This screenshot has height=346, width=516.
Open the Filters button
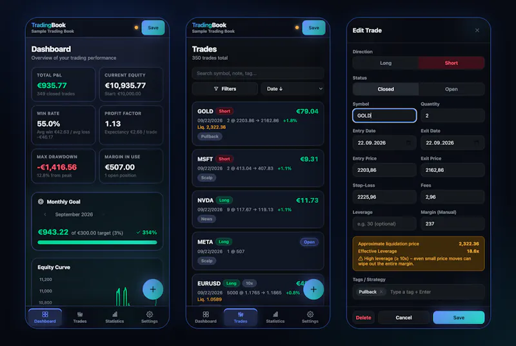[224, 89]
